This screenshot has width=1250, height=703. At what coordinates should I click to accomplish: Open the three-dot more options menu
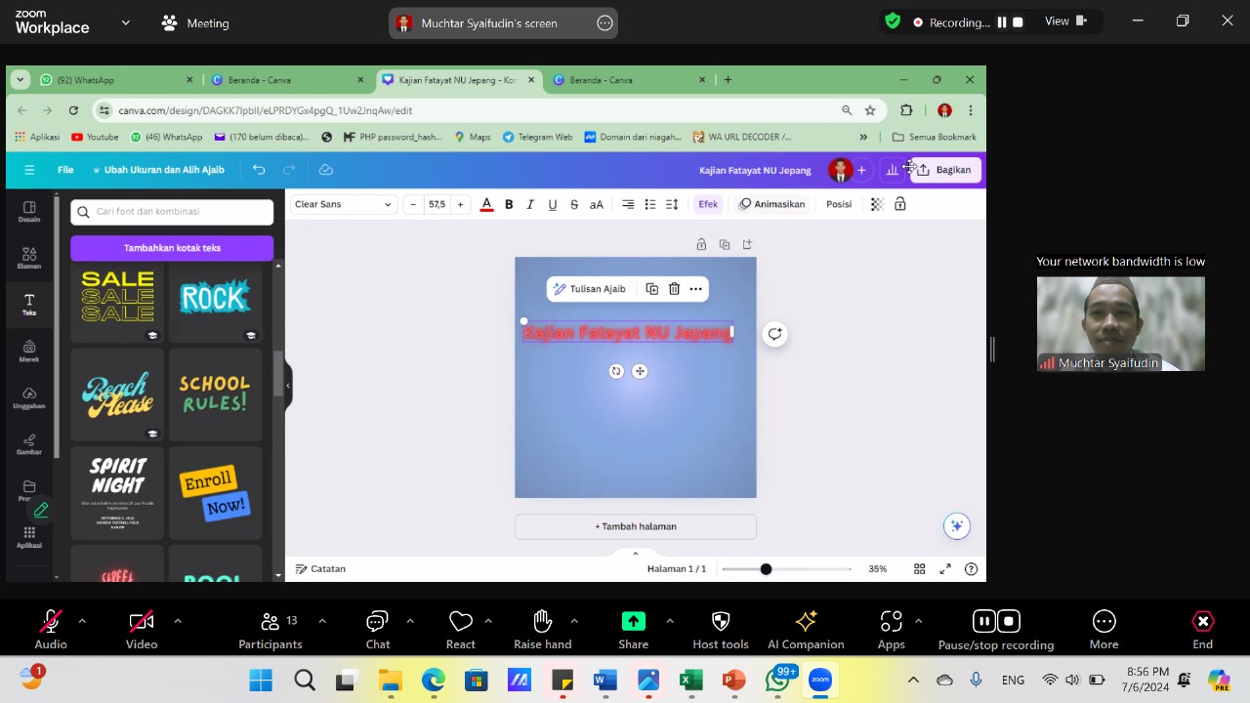coord(695,289)
